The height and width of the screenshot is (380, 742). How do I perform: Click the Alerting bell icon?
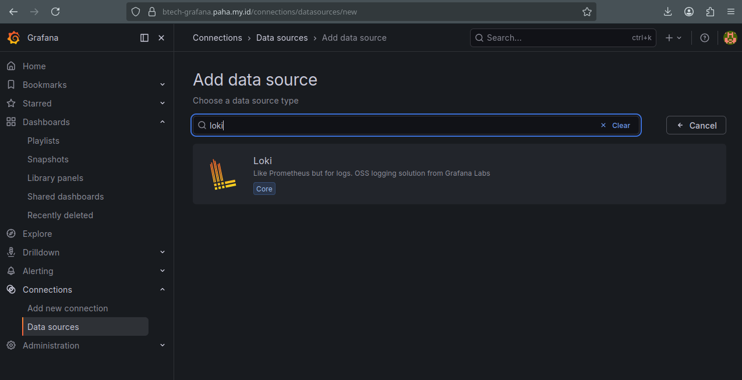pos(11,271)
